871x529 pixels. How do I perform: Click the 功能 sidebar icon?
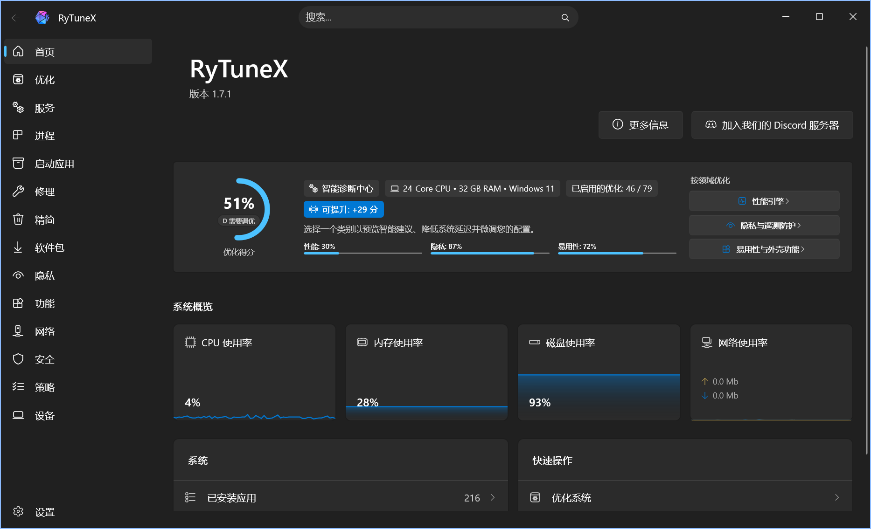[x=18, y=303]
